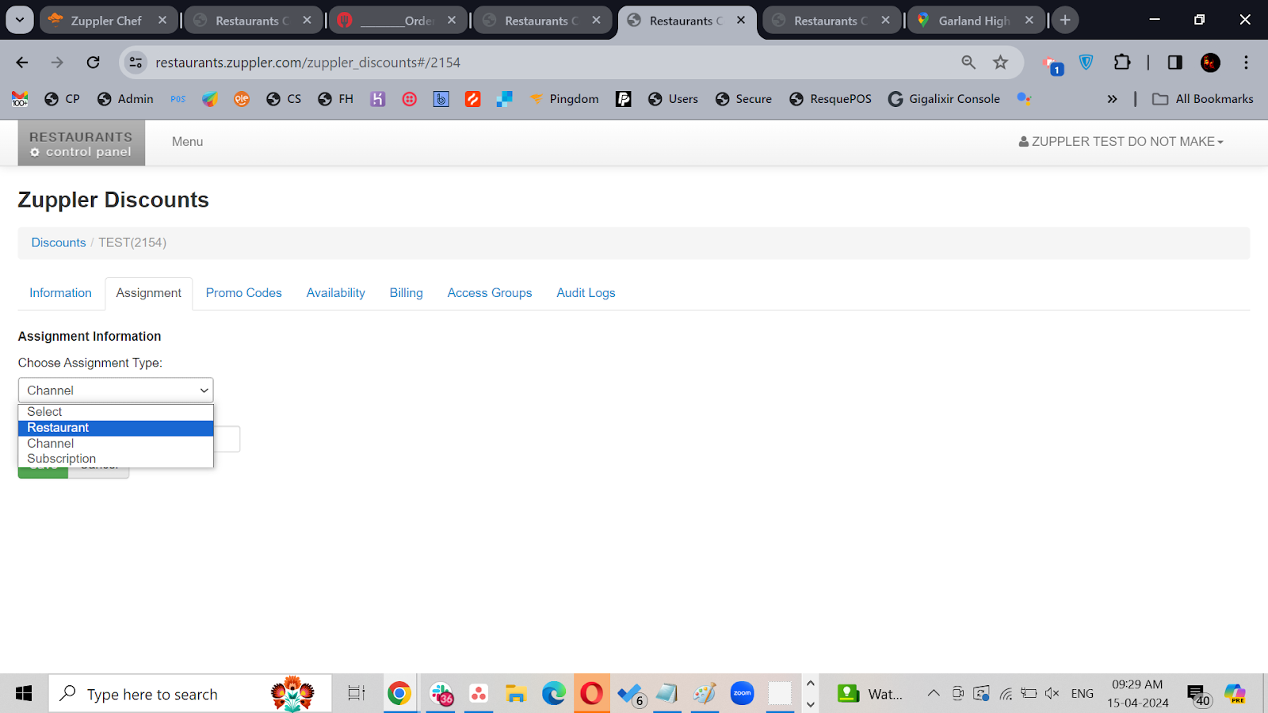Choose the Select option in the list
1268x713 pixels.
116,412
